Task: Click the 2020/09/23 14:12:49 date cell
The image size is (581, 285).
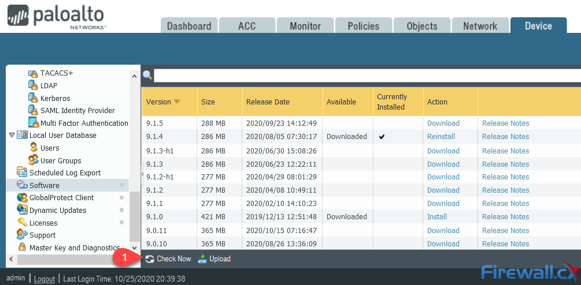Action: (x=282, y=123)
